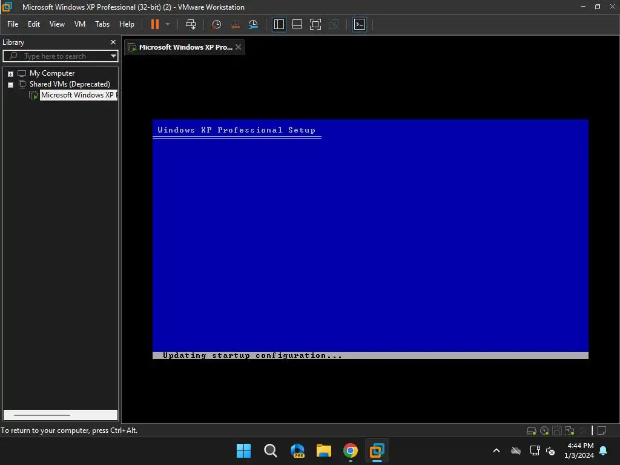The height and width of the screenshot is (465, 620).
Task: Toggle the Show library sidebar icon
Action: pyautogui.click(x=279, y=24)
